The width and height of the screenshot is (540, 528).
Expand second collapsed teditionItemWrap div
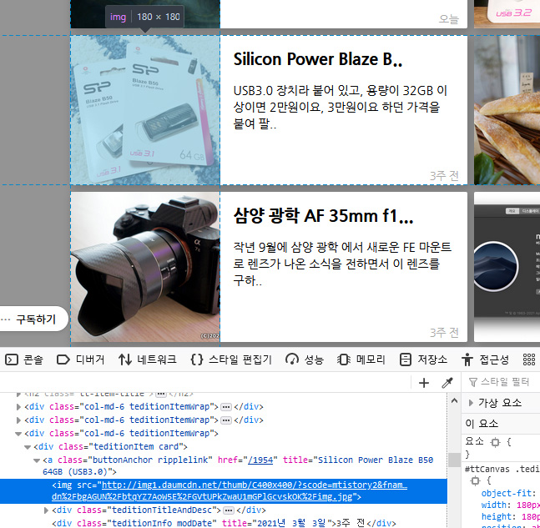click(x=18, y=420)
